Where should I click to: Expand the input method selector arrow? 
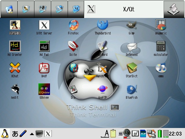pyautogui.click(x=32, y=134)
